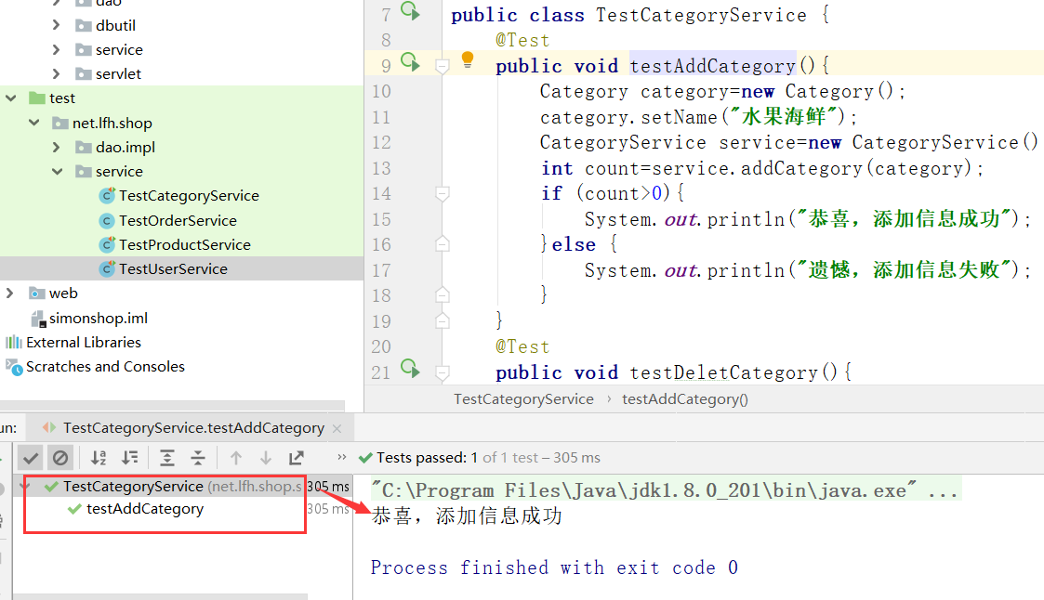
Task: Collapse the test folder
Action: (10, 98)
